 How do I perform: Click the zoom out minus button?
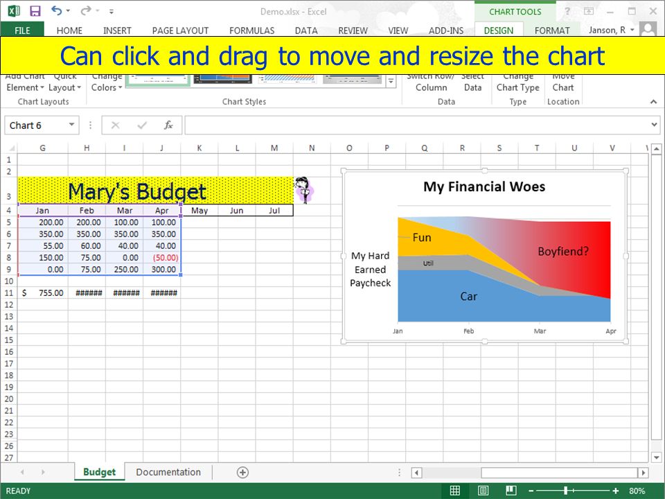[531, 491]
